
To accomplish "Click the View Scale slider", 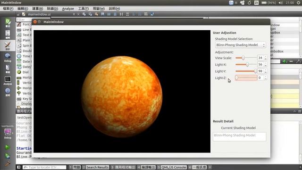I will pyautogui.click(x=246, y=58).
